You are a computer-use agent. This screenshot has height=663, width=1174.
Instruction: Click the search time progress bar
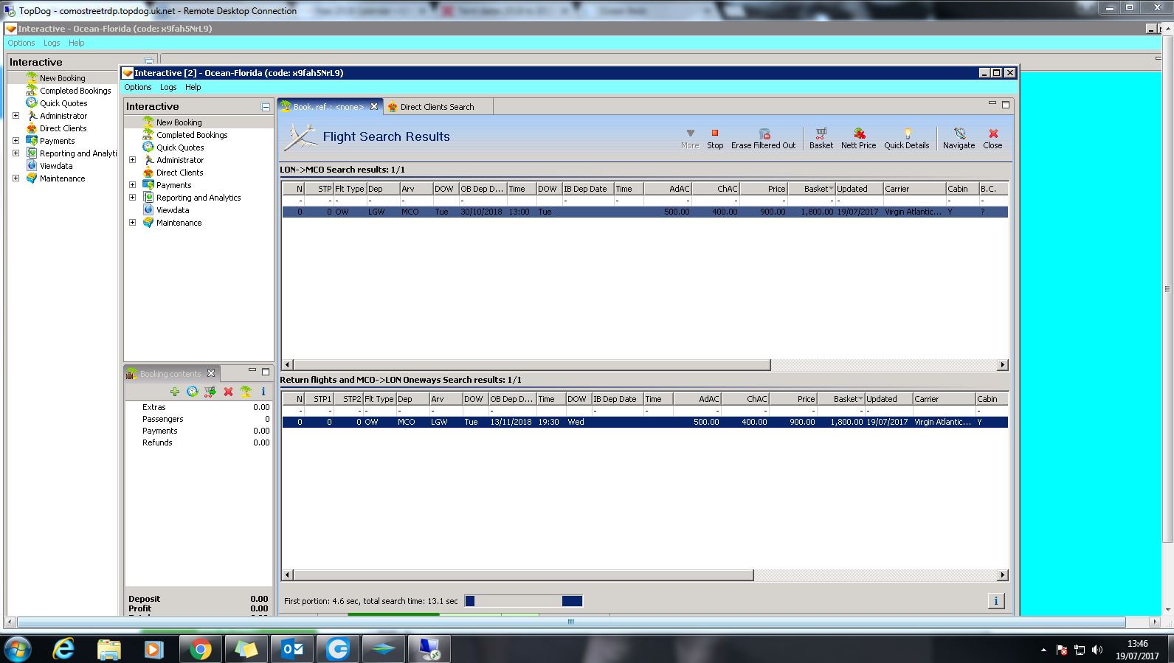[x=524, y=601]
